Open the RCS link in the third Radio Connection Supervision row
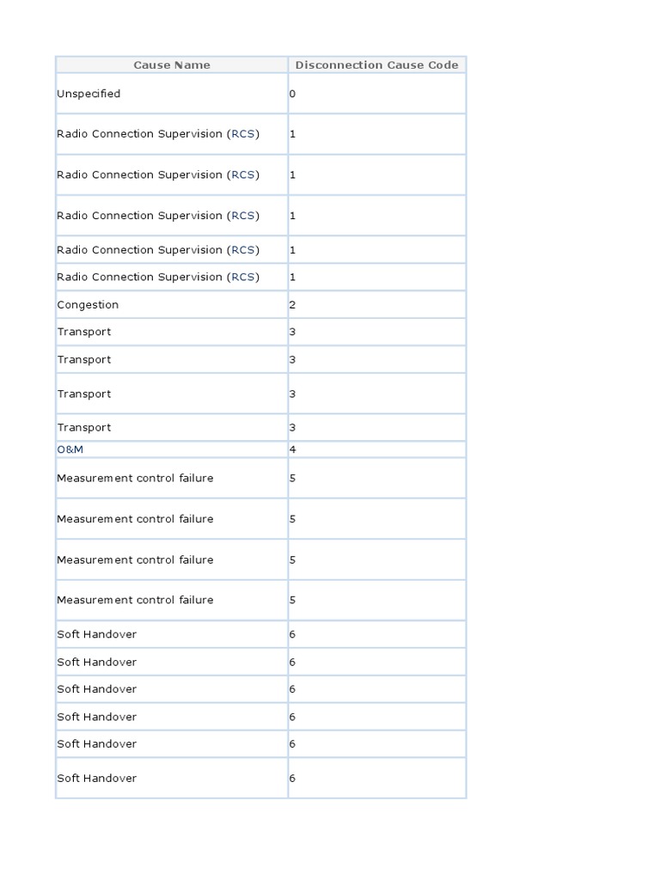Viewport: 660px width, 880px height. point(243,216)
